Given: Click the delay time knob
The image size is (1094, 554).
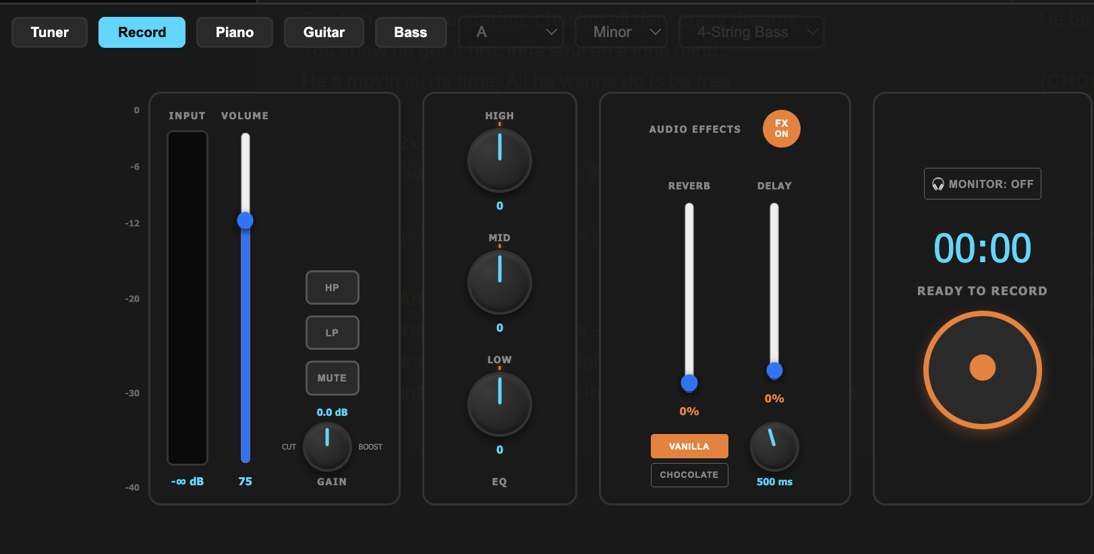Looking at the screenshot, I should (x=774, y=446).
